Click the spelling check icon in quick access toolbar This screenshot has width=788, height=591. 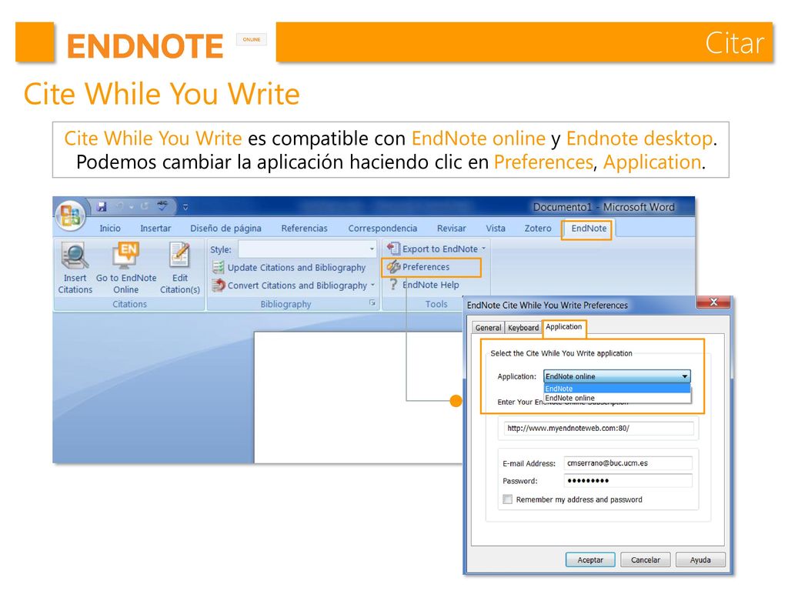click(x=162, y=206)
